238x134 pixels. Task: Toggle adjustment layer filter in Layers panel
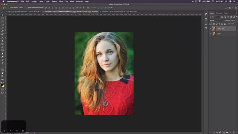225,17
